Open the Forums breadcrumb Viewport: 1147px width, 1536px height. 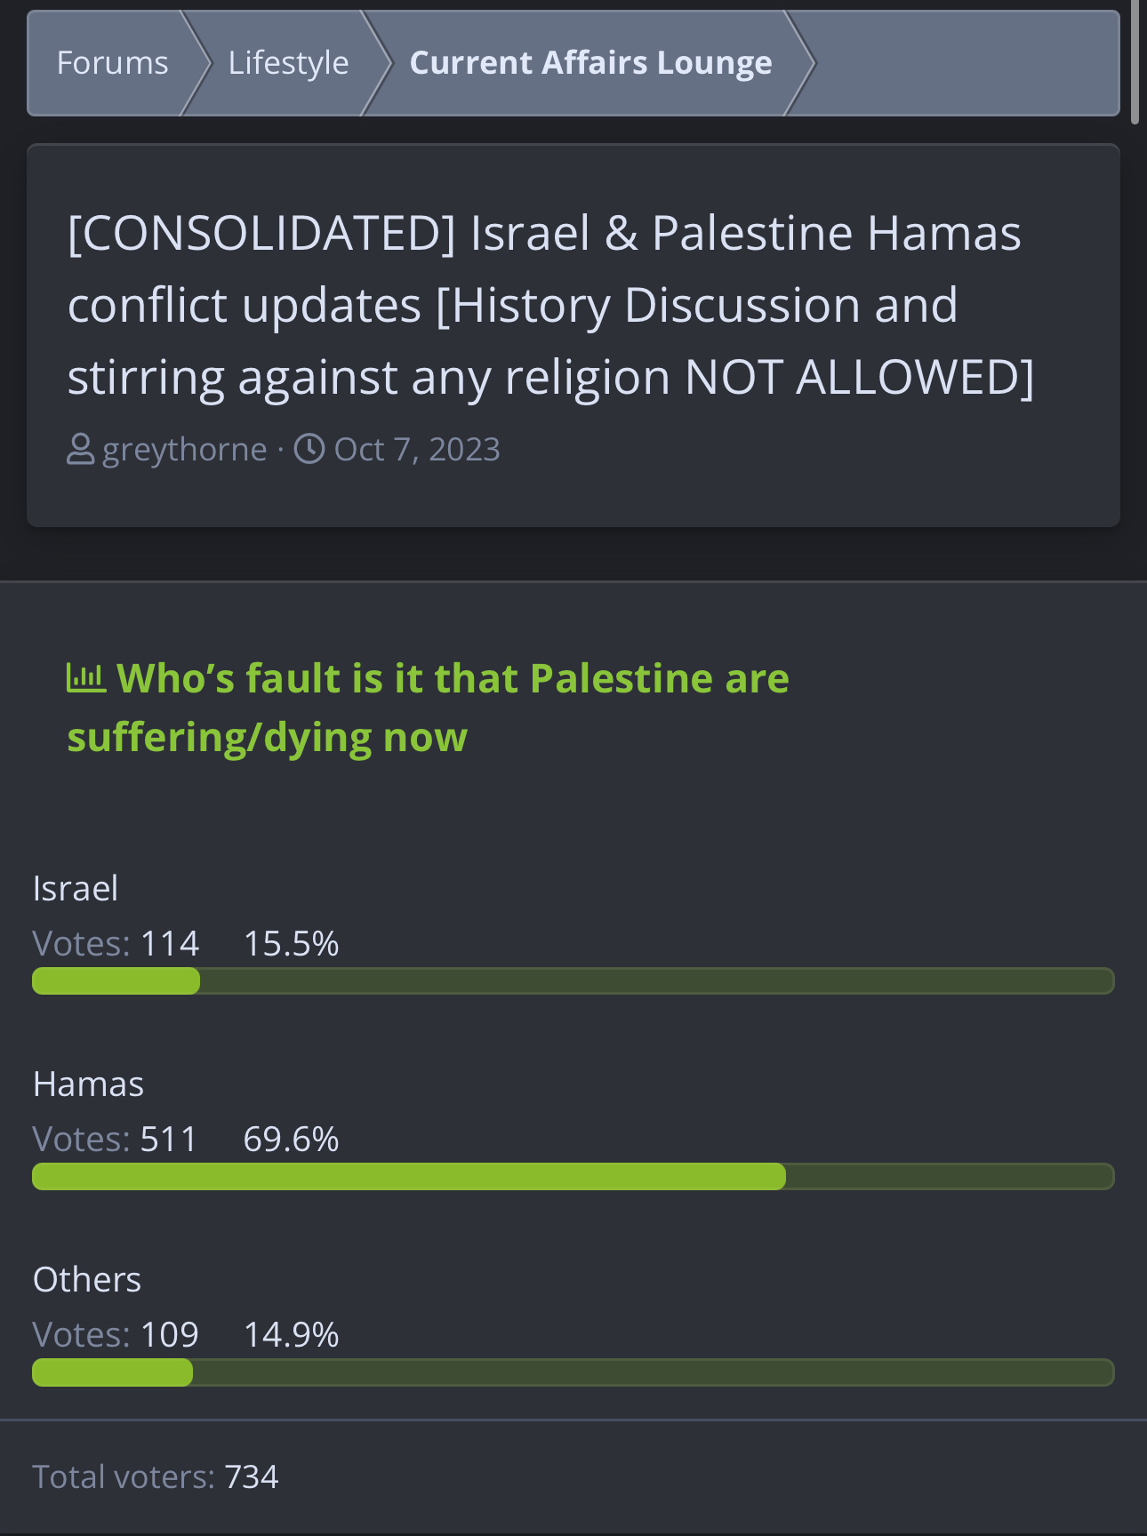click(x=112, y=63)
